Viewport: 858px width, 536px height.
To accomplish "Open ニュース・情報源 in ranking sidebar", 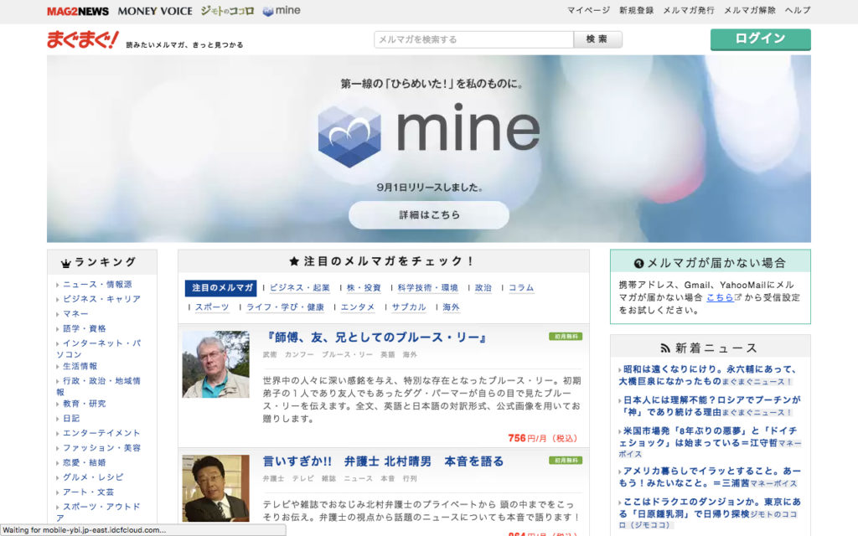I will [97, 284].
